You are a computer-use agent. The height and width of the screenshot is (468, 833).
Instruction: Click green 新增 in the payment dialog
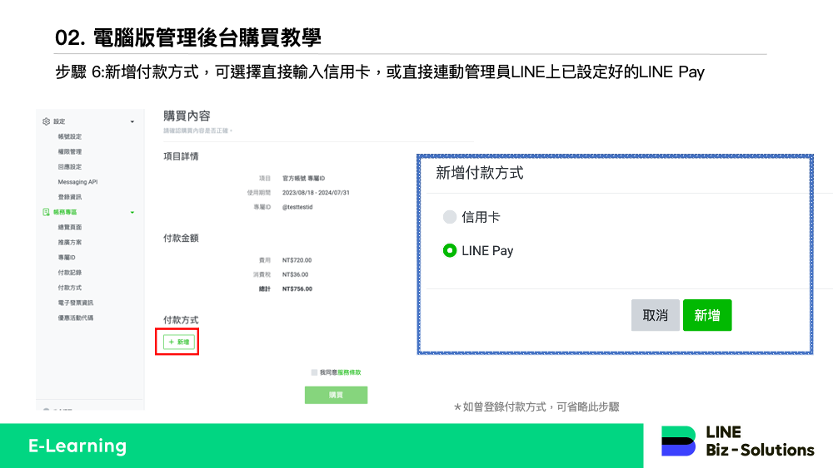pos(707,315)
